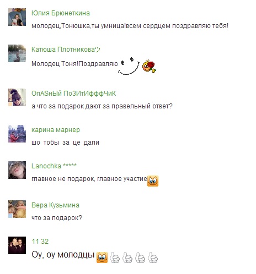Open Lanochka ***** profile link
This screenshot has height=274, width=256.
[54, 166]
